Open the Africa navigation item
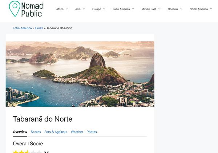The height and width of the screenshot is (153, 218). coord(60,9)
